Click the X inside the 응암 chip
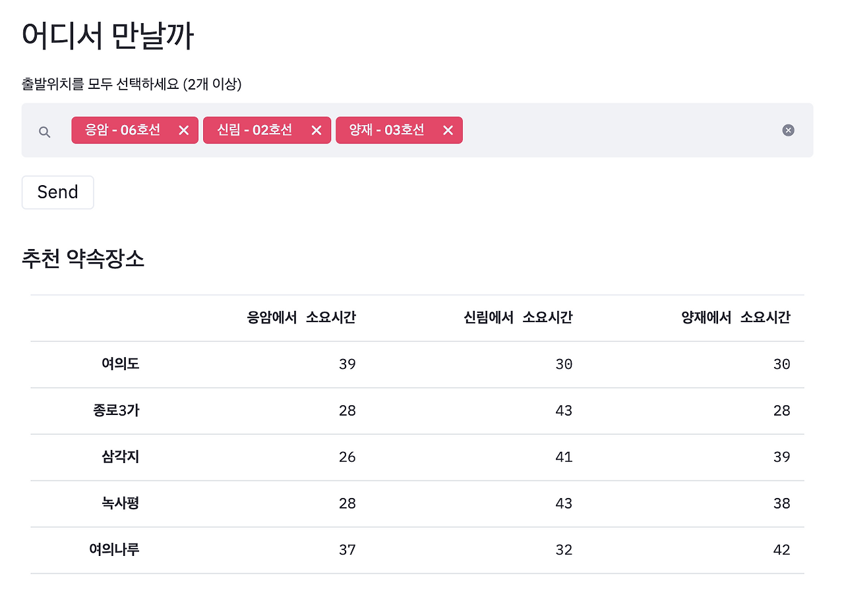The width and height of the screenshot is (844, 608). pyautogui.click(x=183, y=130)
